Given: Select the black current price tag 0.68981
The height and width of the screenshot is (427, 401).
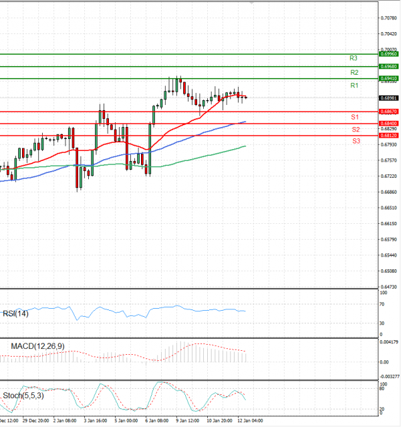Looking at the screenshot, I should coord(389,98).
